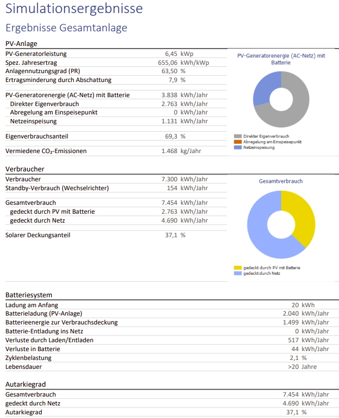Click the orange Abregelung am Einspeisepunkt legend swatch

tap(238, 142)
